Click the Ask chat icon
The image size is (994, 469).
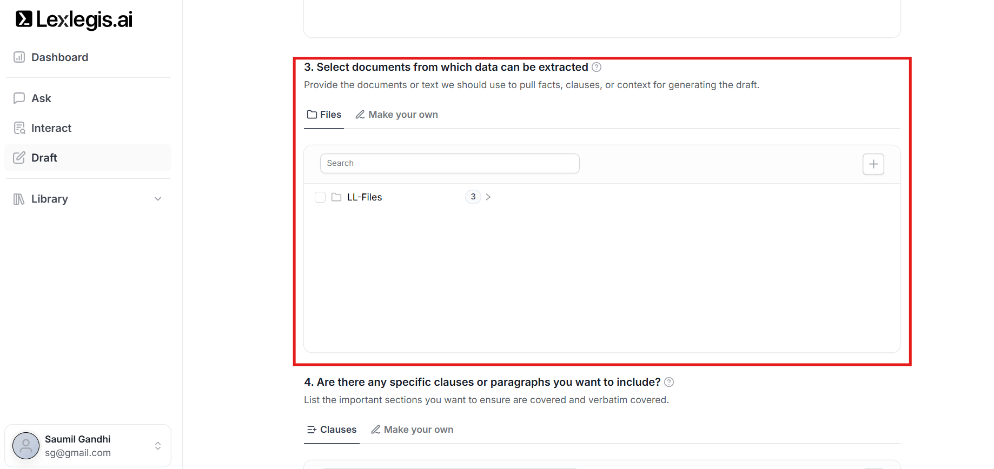(19, 98)
